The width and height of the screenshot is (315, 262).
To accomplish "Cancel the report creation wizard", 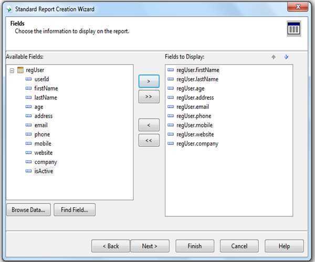I will (x=239, y=246).
